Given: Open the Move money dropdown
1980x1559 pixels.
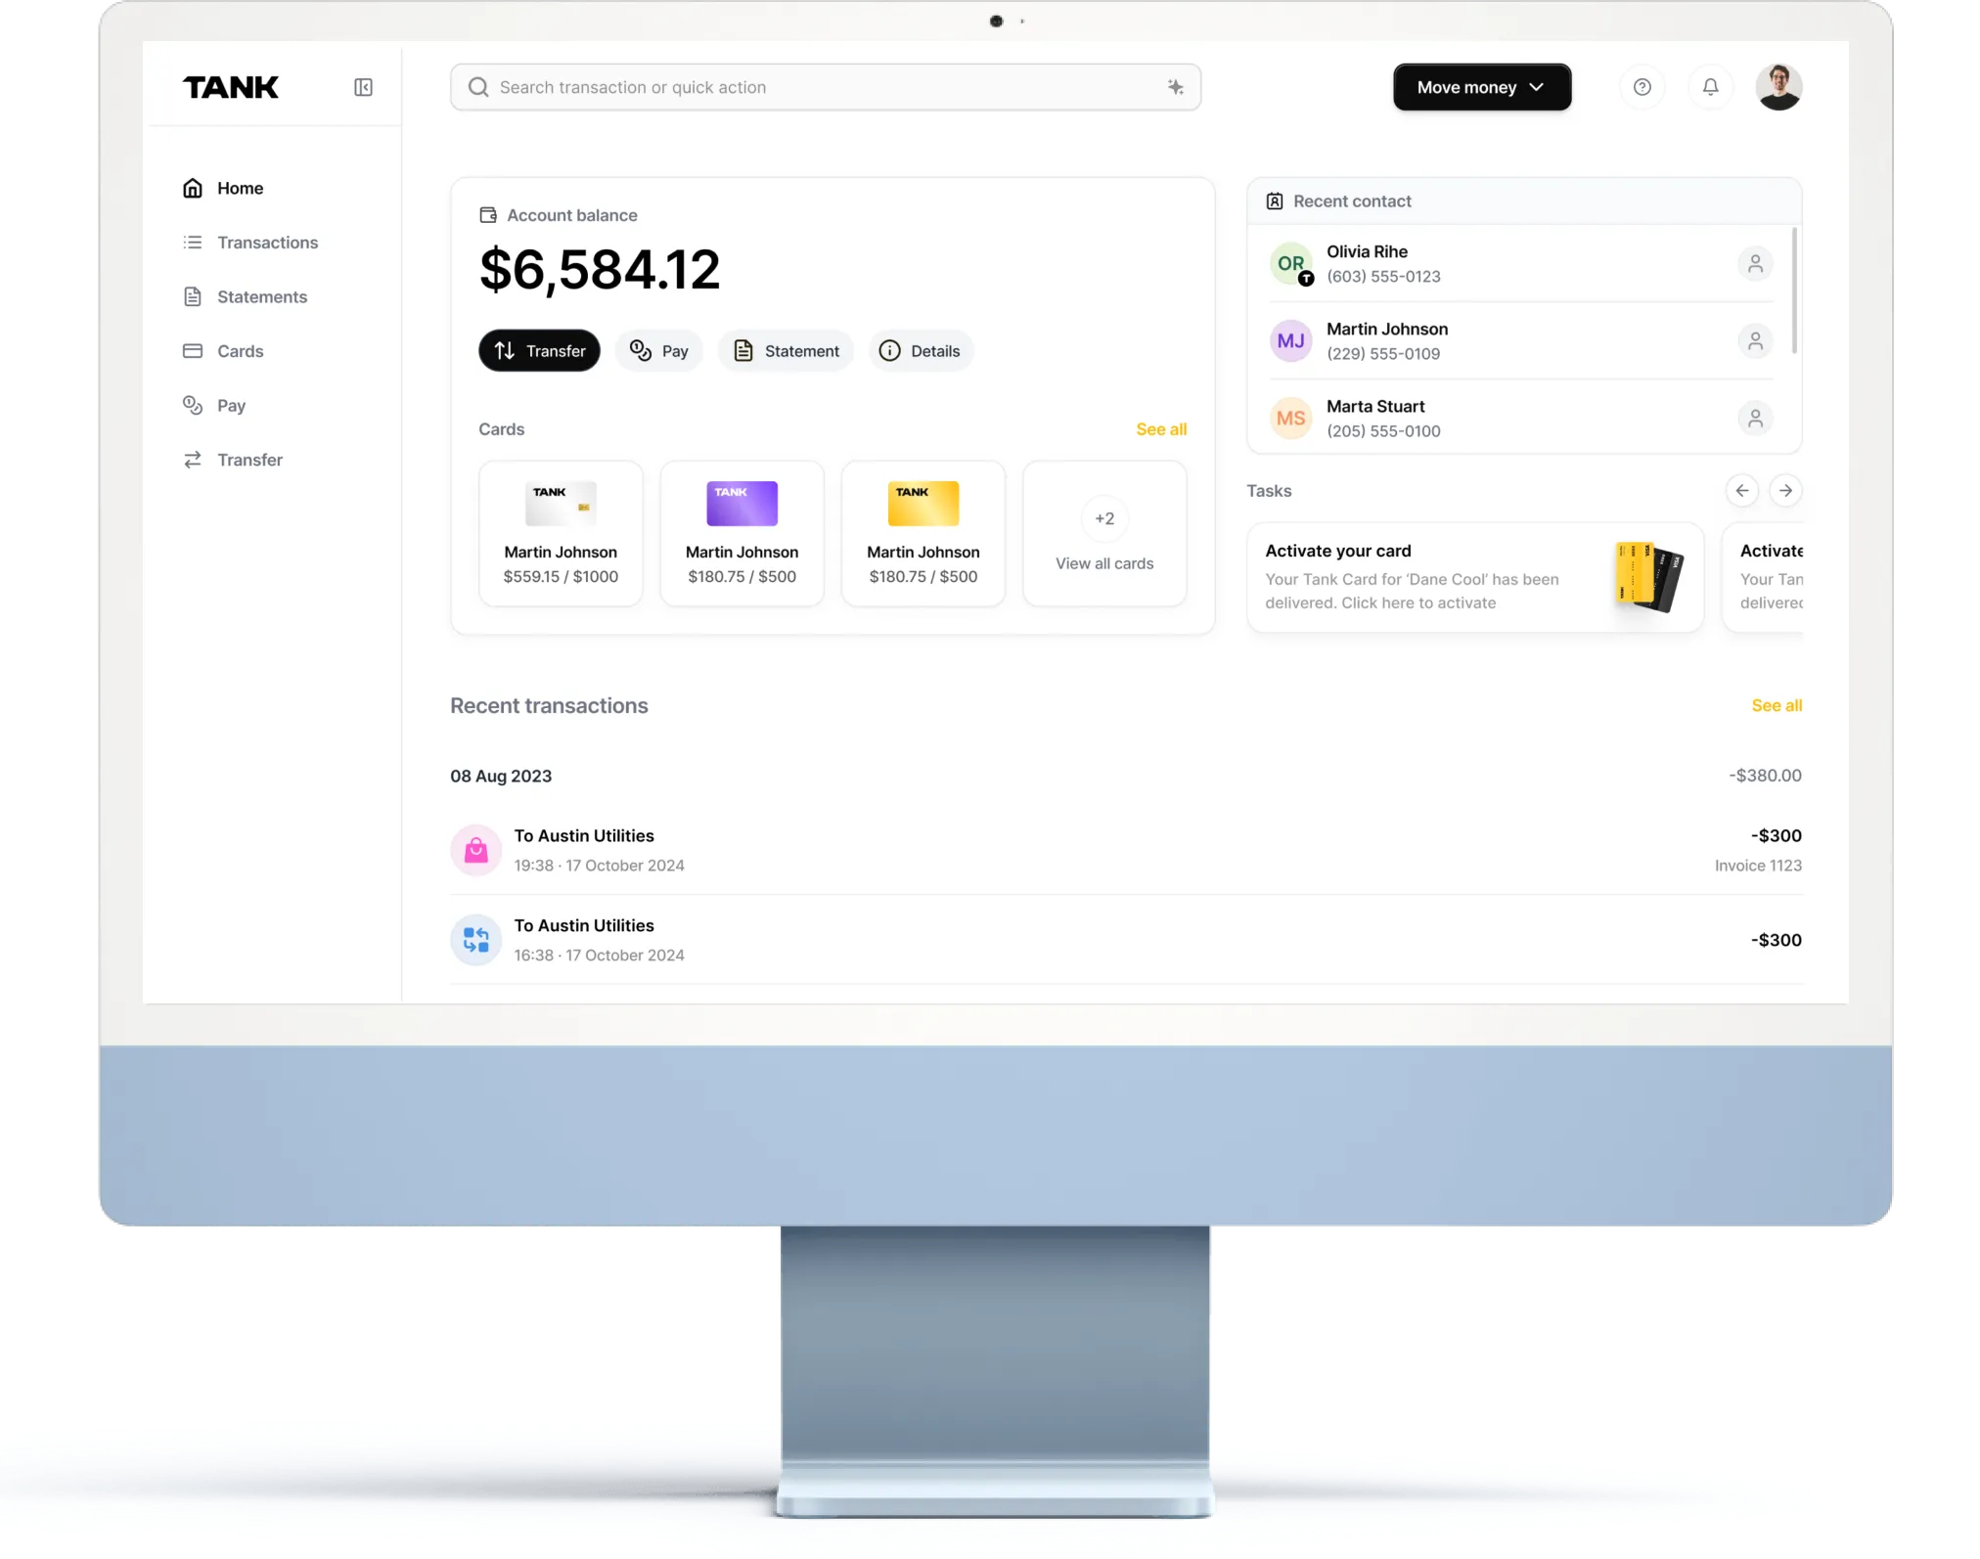Looking at the screenshot, I should (x=1481, y=87).
